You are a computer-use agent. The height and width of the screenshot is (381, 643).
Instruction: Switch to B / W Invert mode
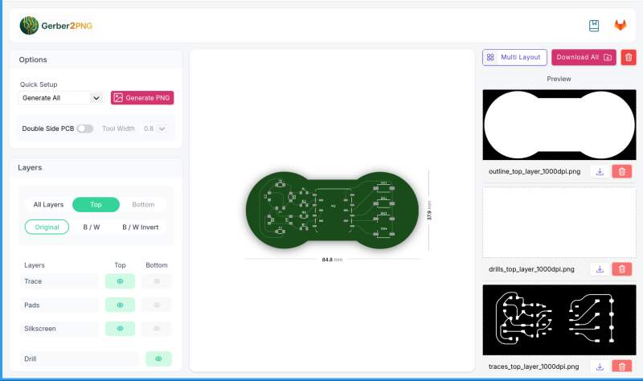pyautogui.click(x=140, y=227)
